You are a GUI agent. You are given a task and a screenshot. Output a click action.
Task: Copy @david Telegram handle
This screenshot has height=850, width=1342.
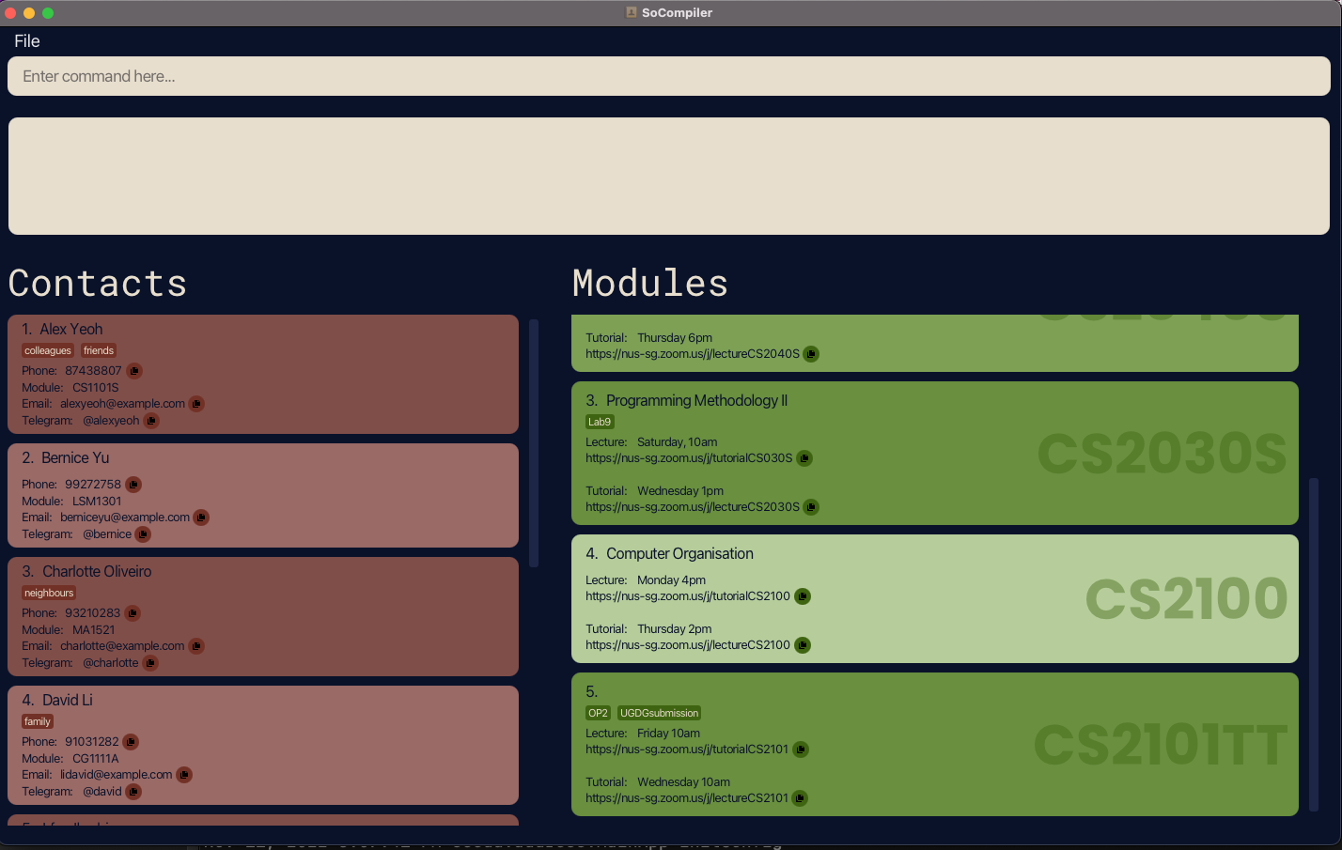click(133, 792)
